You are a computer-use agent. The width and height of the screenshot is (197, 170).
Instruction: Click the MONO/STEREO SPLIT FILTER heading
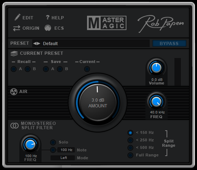point(38,126)
